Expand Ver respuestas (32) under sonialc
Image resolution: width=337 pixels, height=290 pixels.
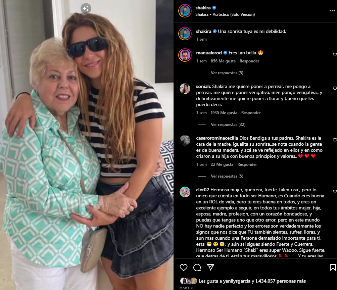click(228, 125)
